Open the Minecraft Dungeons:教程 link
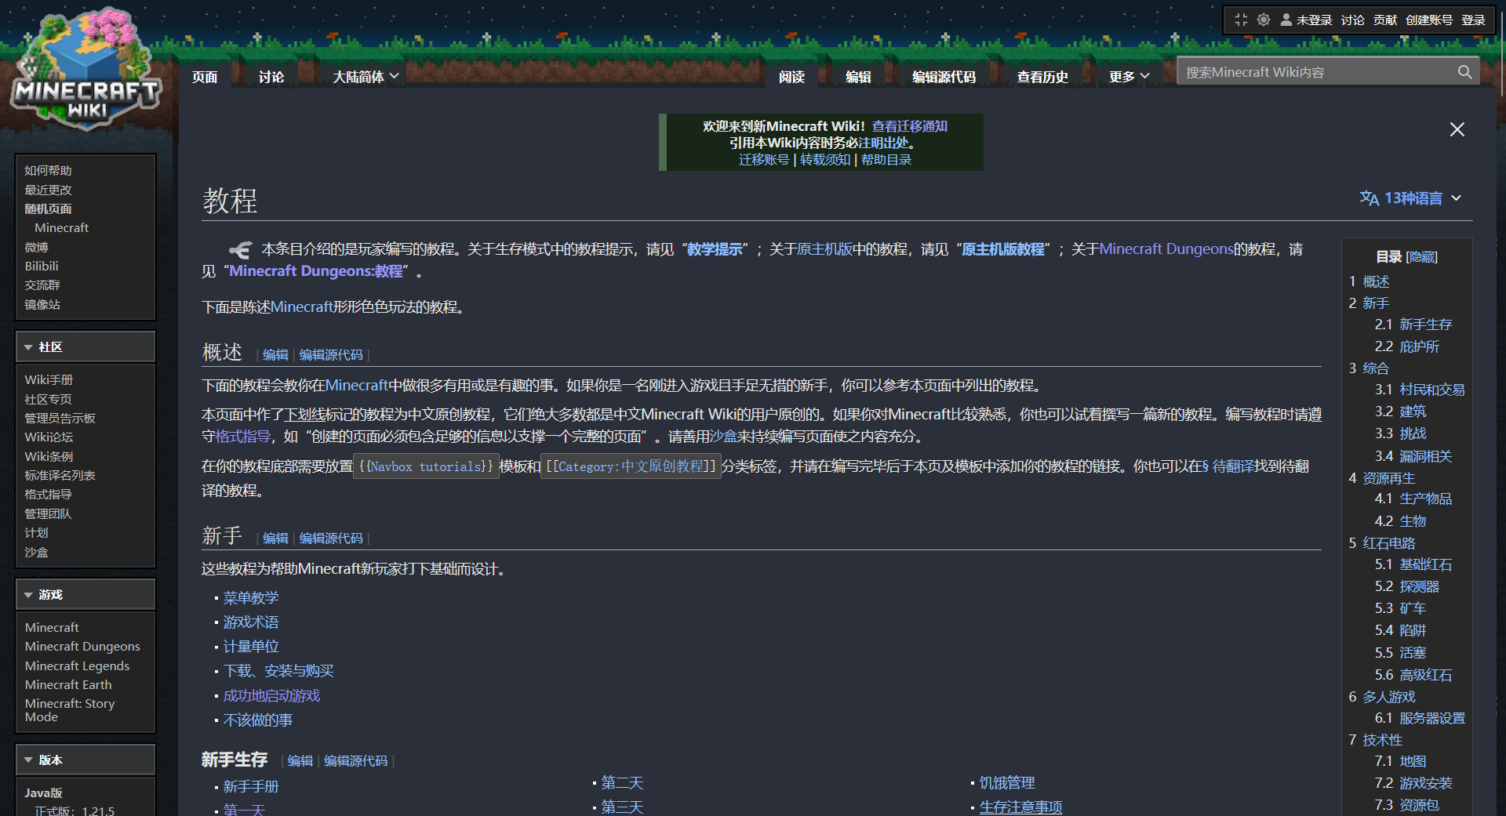Viewport: 1506px width, 816px height. click(x=316, y=271)
